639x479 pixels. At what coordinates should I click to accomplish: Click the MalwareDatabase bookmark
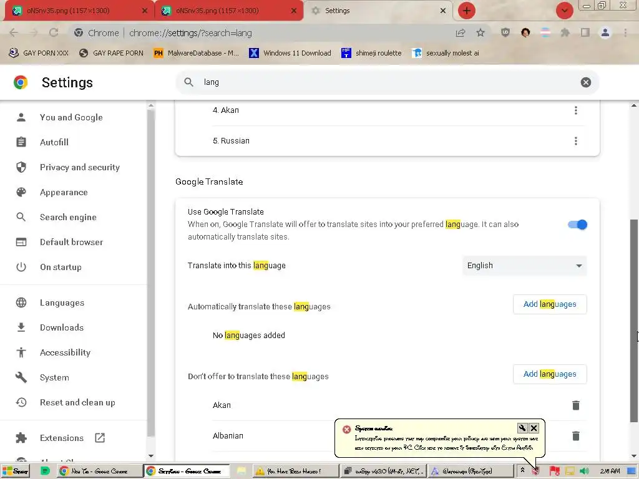(197, 53)
